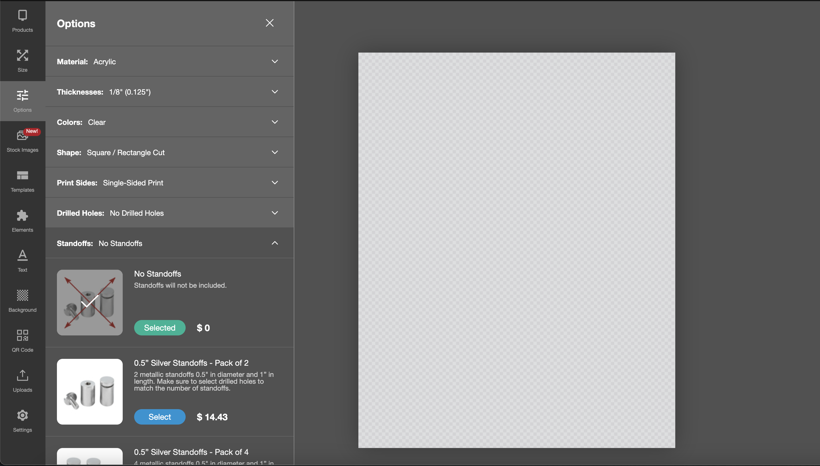Click the No Standoffs thumbnail image
This screenshot has height=466, width=820.
point(90,303)
